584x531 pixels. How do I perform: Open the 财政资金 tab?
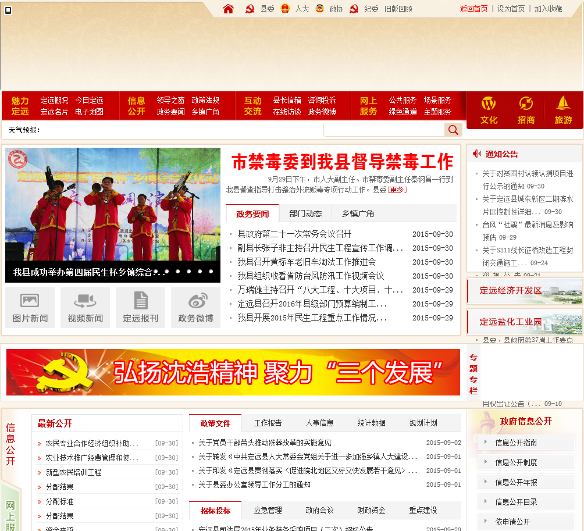pyautogui.click(x=371, y=510)
